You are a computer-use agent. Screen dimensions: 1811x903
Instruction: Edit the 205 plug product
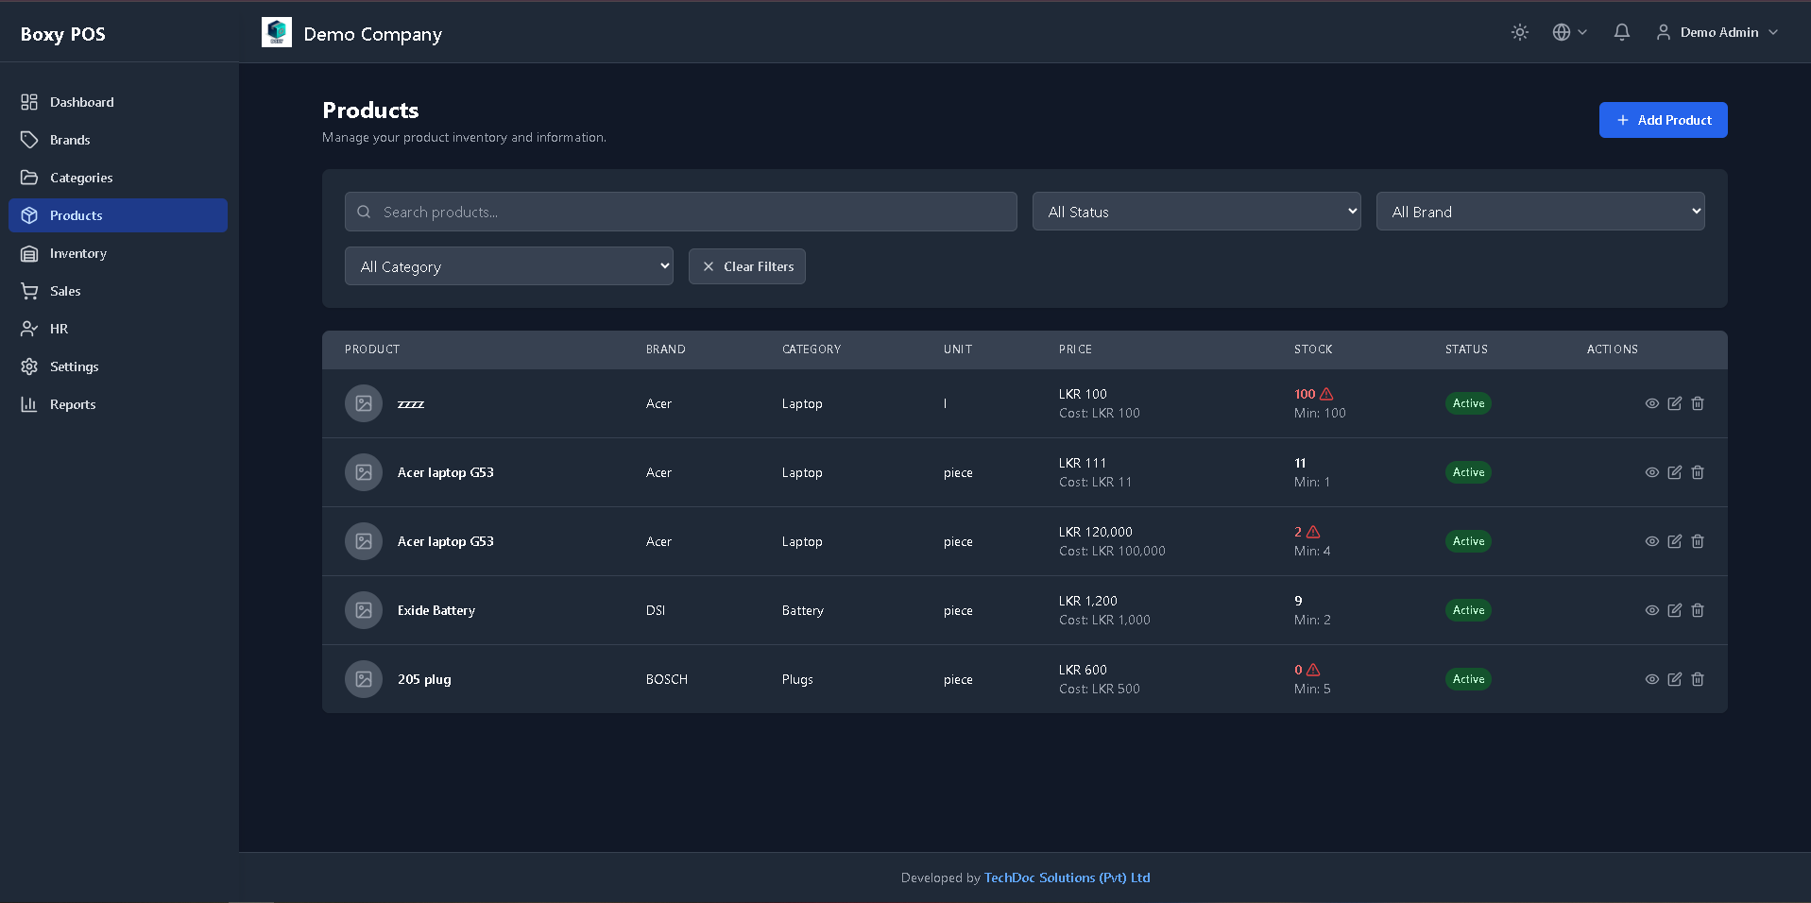1675,679
